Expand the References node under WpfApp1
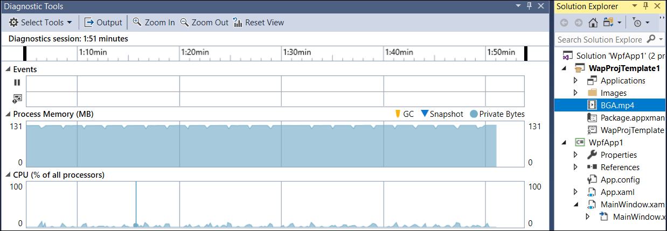Image resolution: width=667 pixels, height=231 pixels. coord(575,167)
